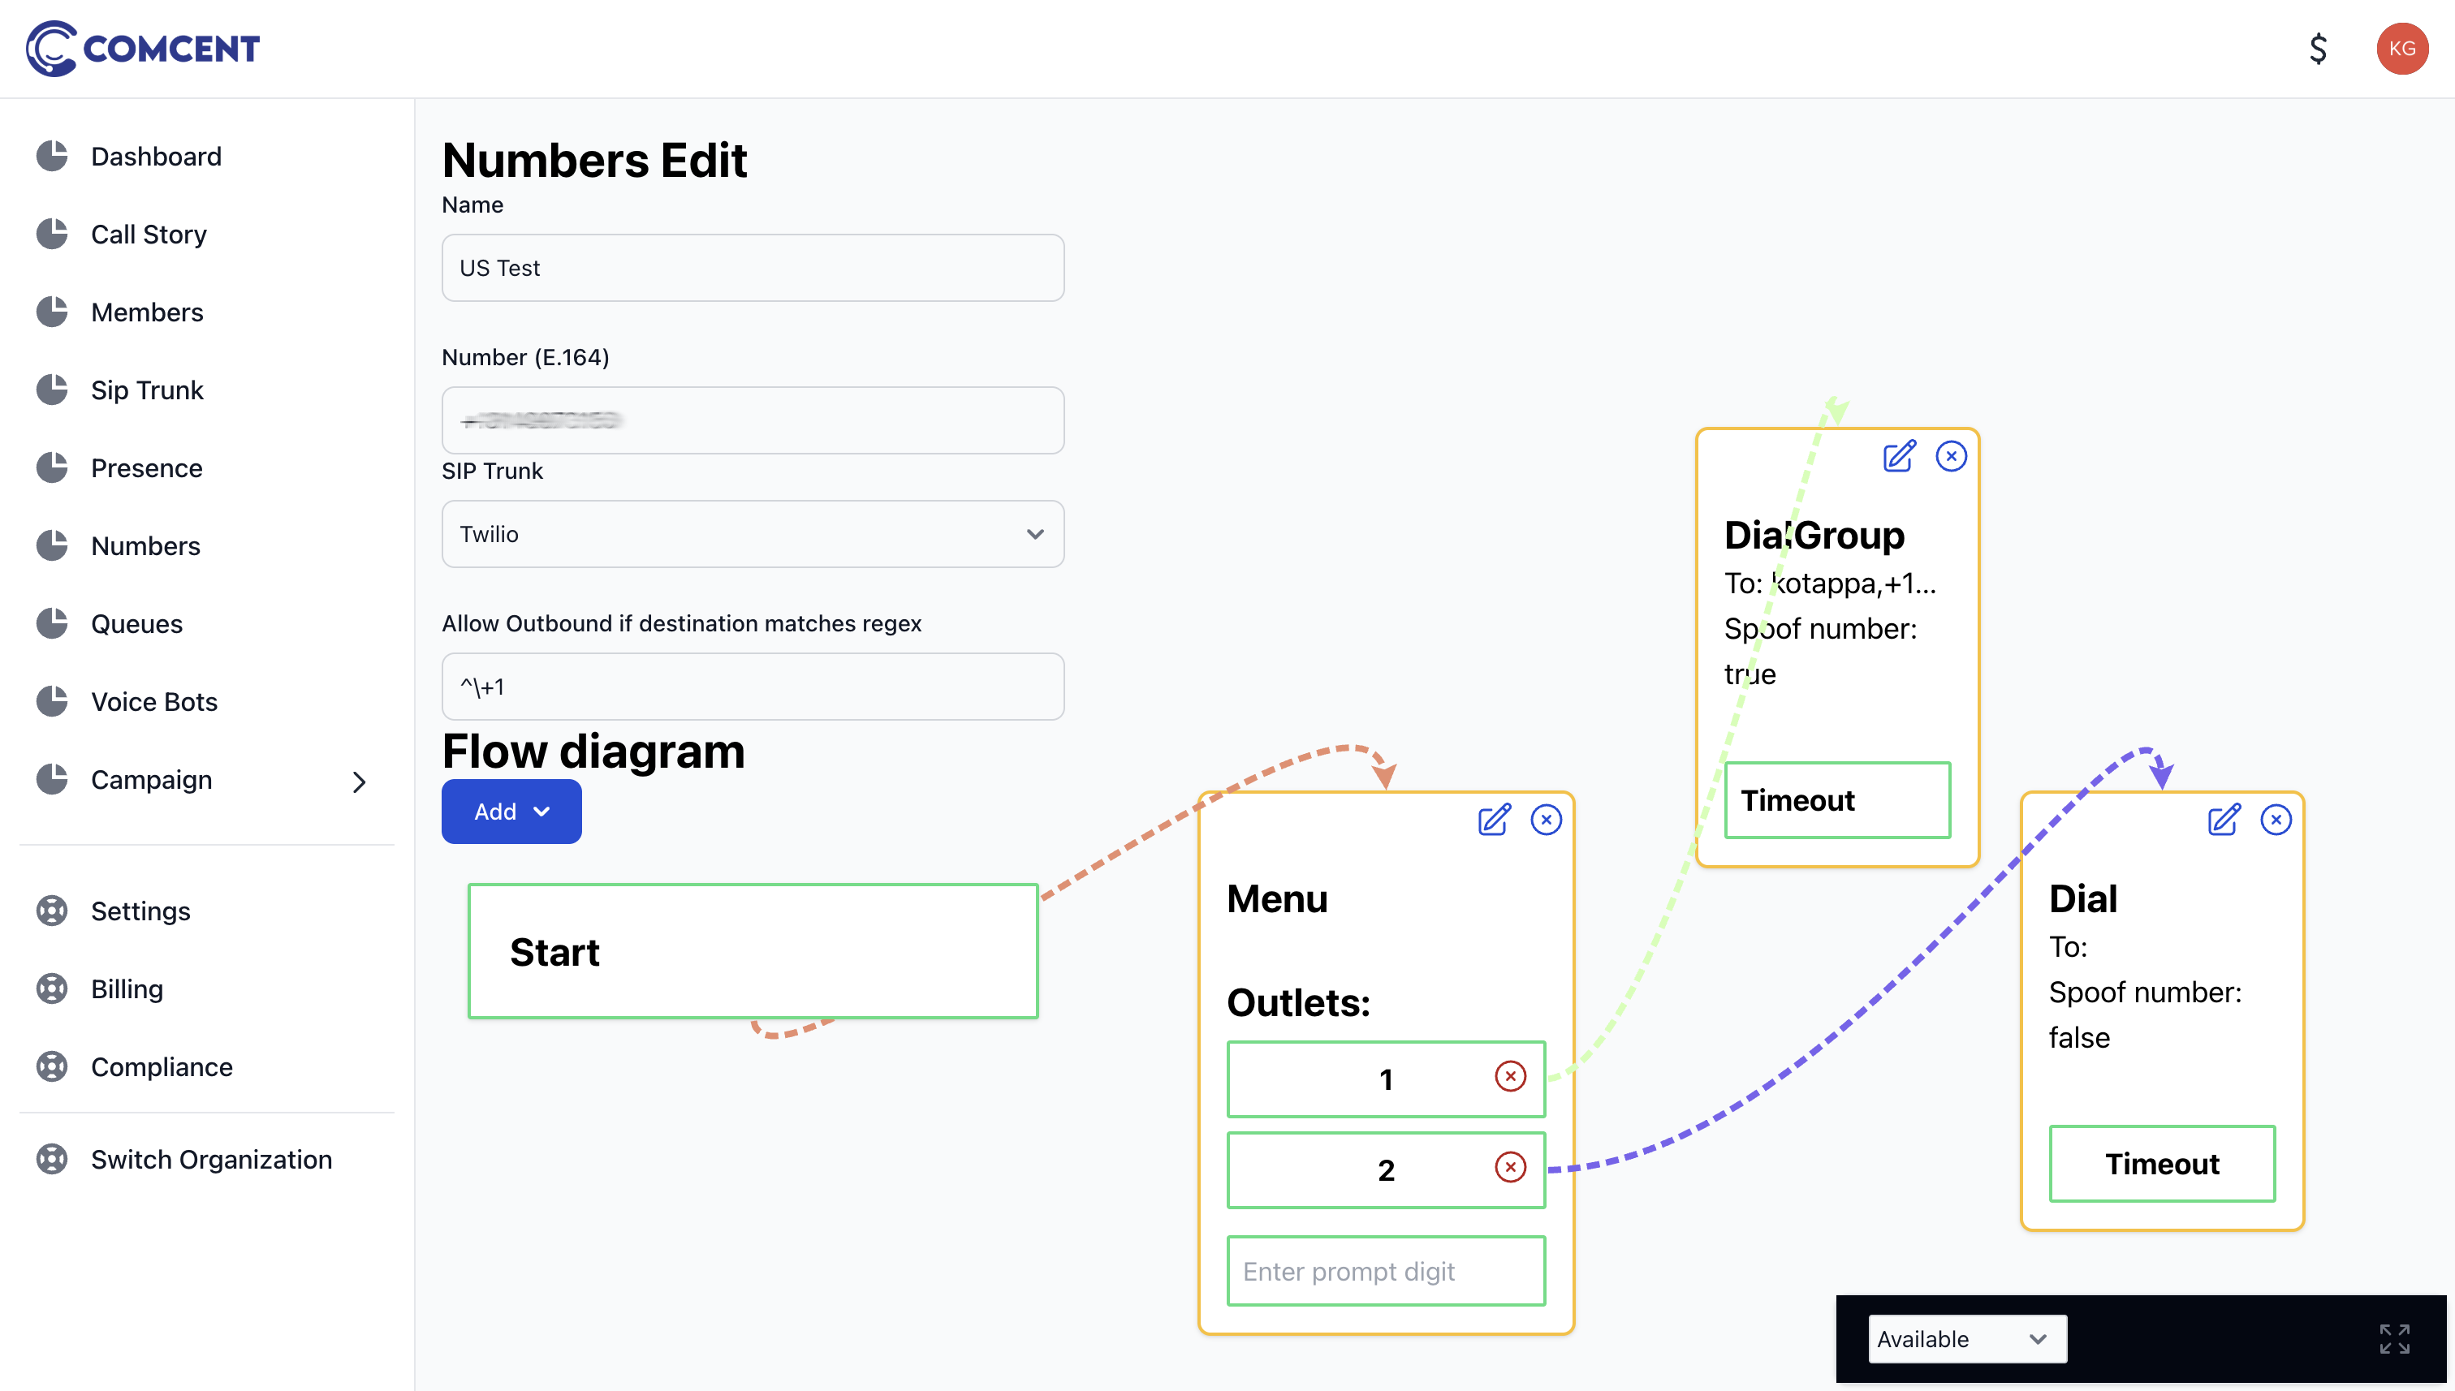Open the SIP Trunk Twilio dropdown
2455x1391 pixels.
pos(753,534)
